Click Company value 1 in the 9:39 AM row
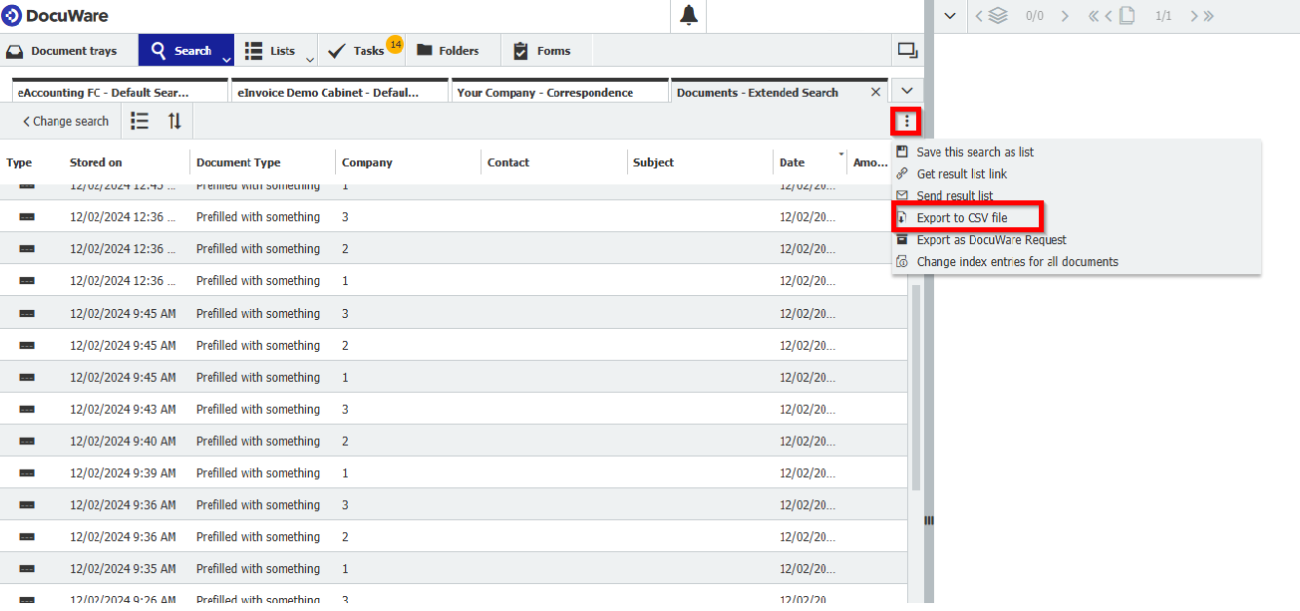Image resolution: width=1300 pixels, height=611 pixels. pyautogui.click(x=345, y=472)
